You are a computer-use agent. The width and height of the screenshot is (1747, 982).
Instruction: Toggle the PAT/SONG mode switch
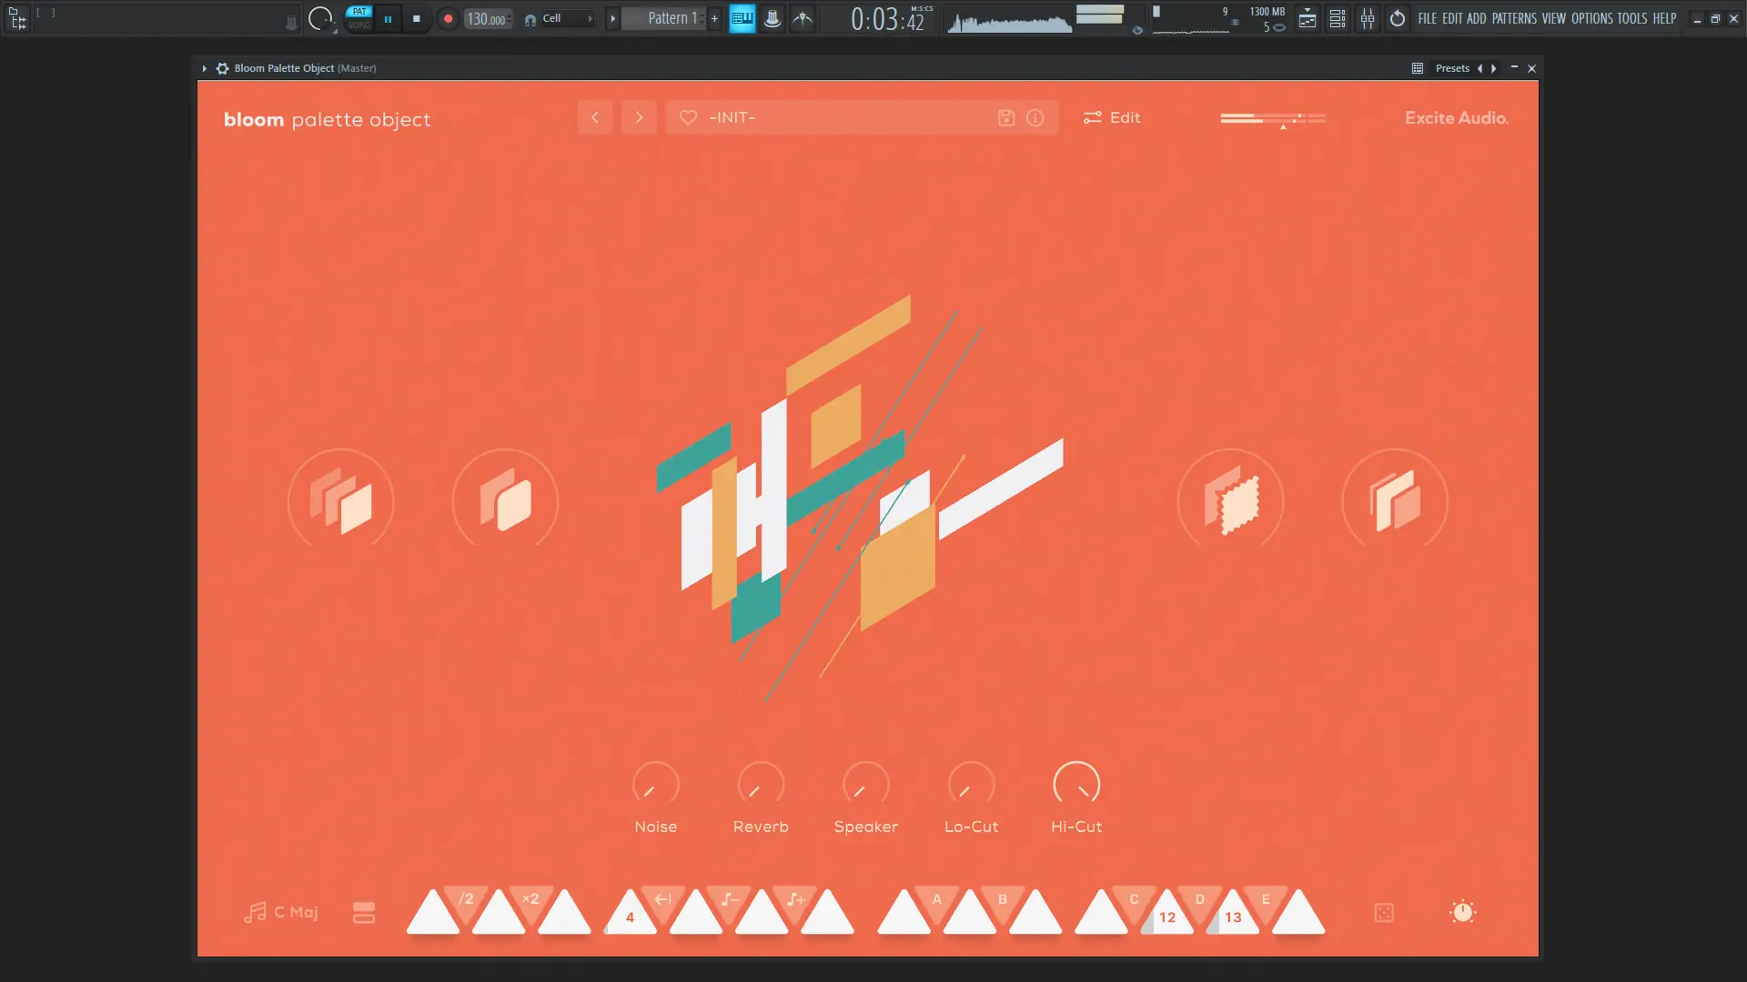click(359, 18)
